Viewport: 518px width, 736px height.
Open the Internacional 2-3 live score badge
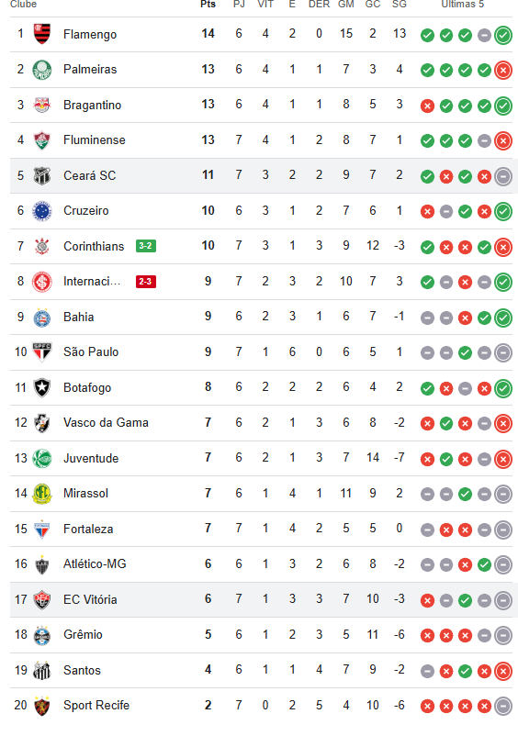click(146, 282)
